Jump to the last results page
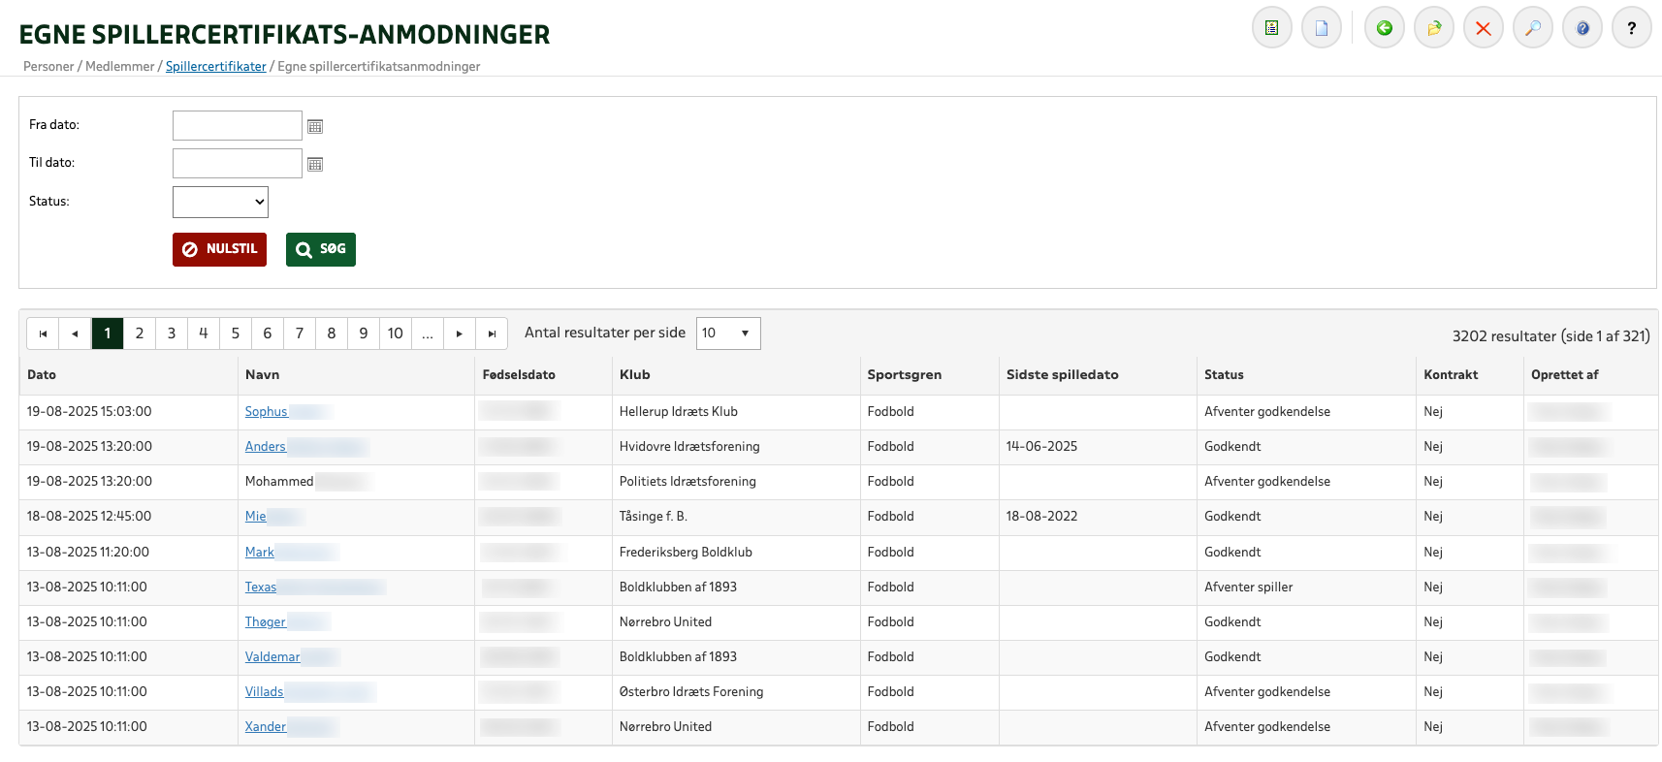1662x762 pixels. coord(492,333)
